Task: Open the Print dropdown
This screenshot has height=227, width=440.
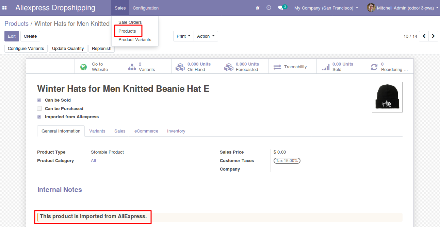Action: 183,36
